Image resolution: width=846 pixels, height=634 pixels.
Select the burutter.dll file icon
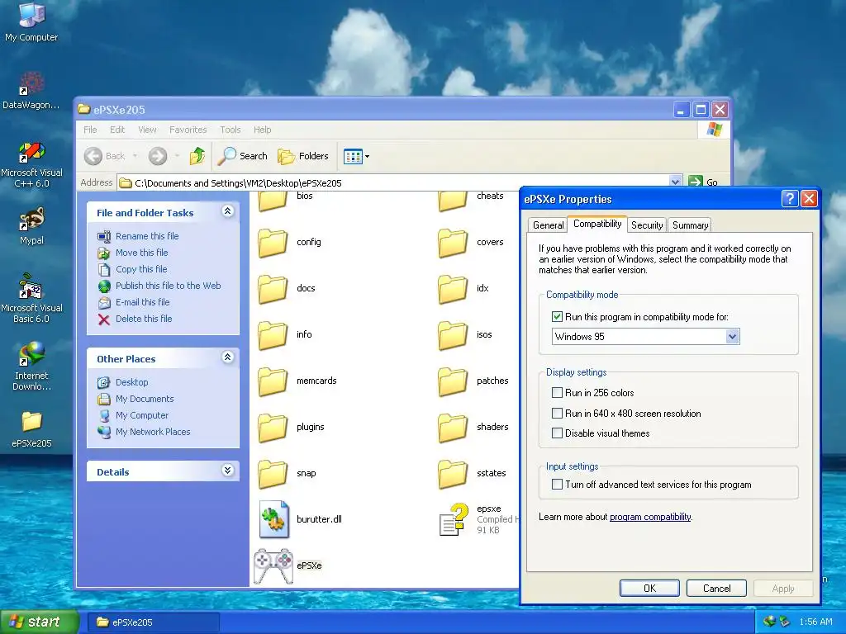(x=273, y=520)
